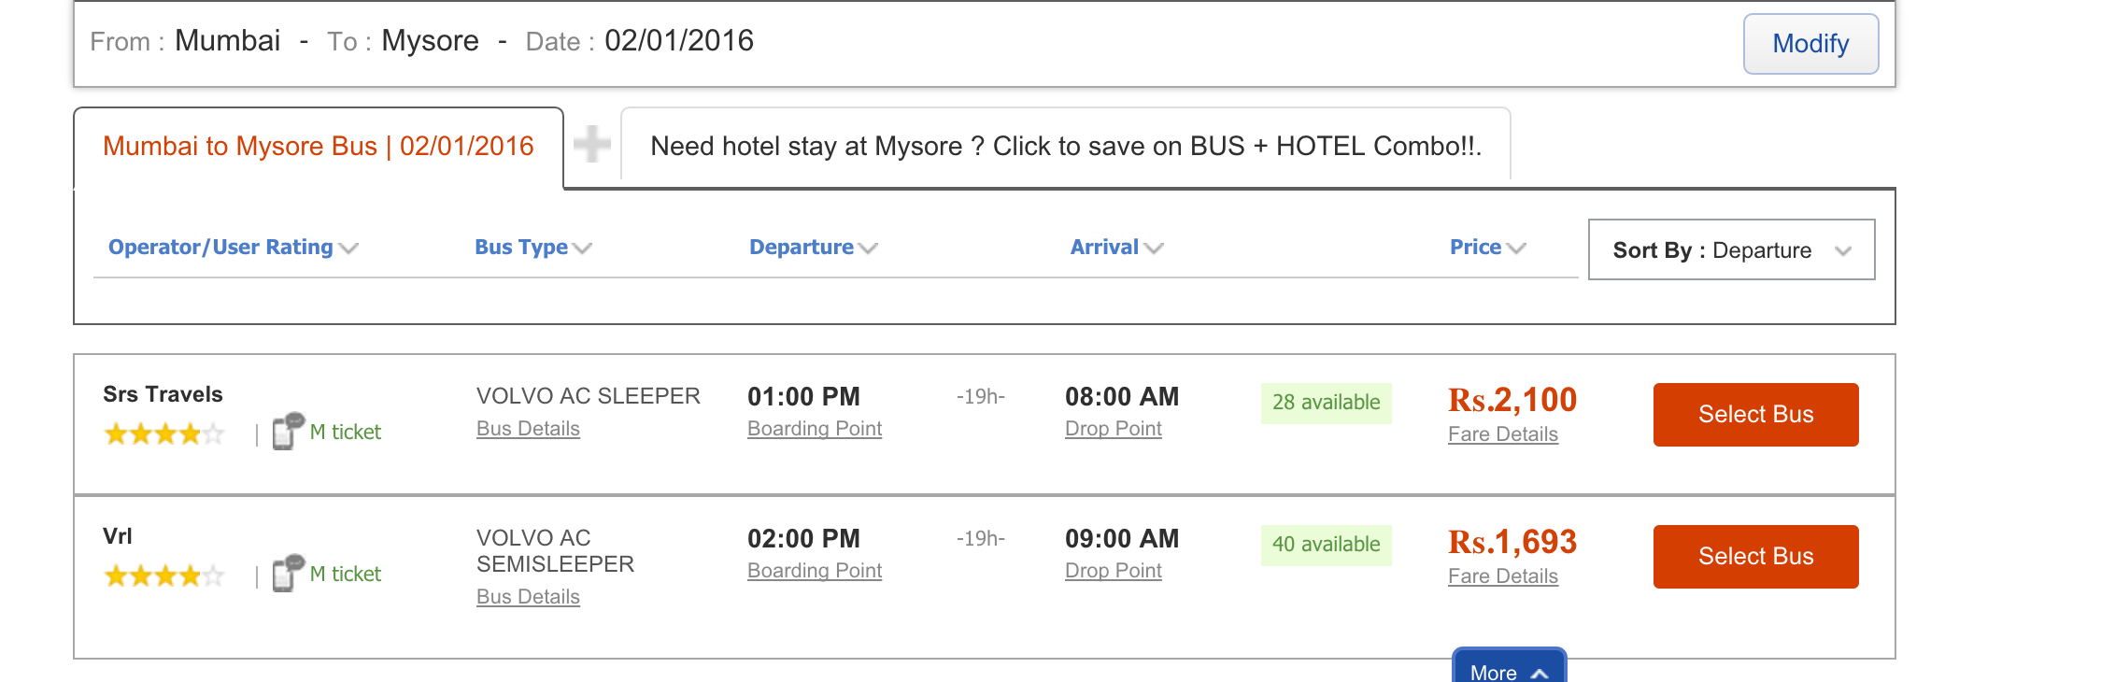Select Bus for Srs Travels
The image size is (2115, 682).
tap(1755, 414)
